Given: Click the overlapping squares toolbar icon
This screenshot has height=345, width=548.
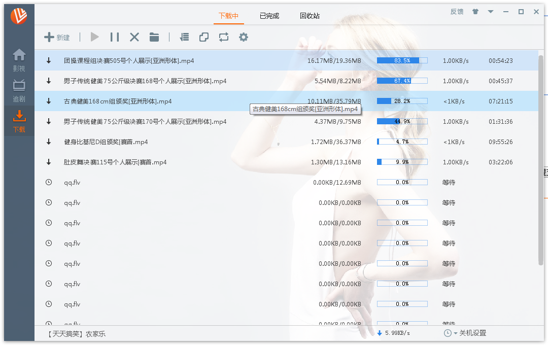Looking at the screenshot, I should click(x=204, y=37).
